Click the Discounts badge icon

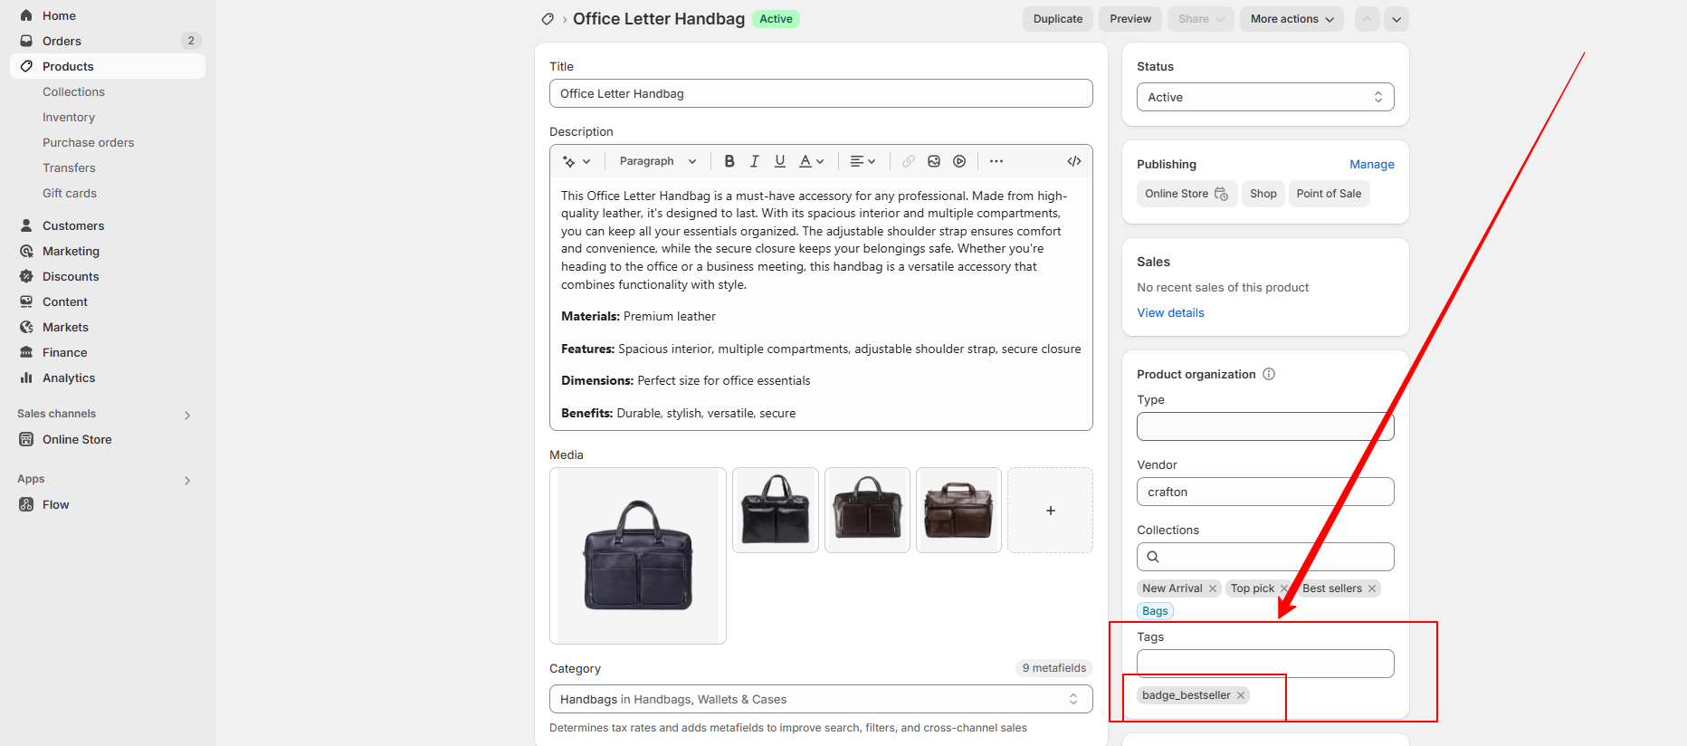(26, 276)
